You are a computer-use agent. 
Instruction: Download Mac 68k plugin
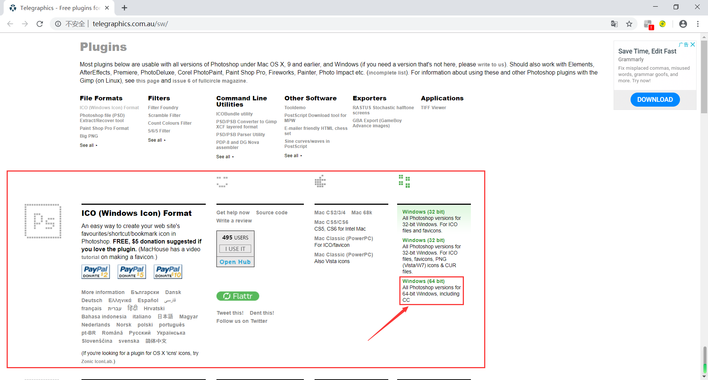[362, 213]
